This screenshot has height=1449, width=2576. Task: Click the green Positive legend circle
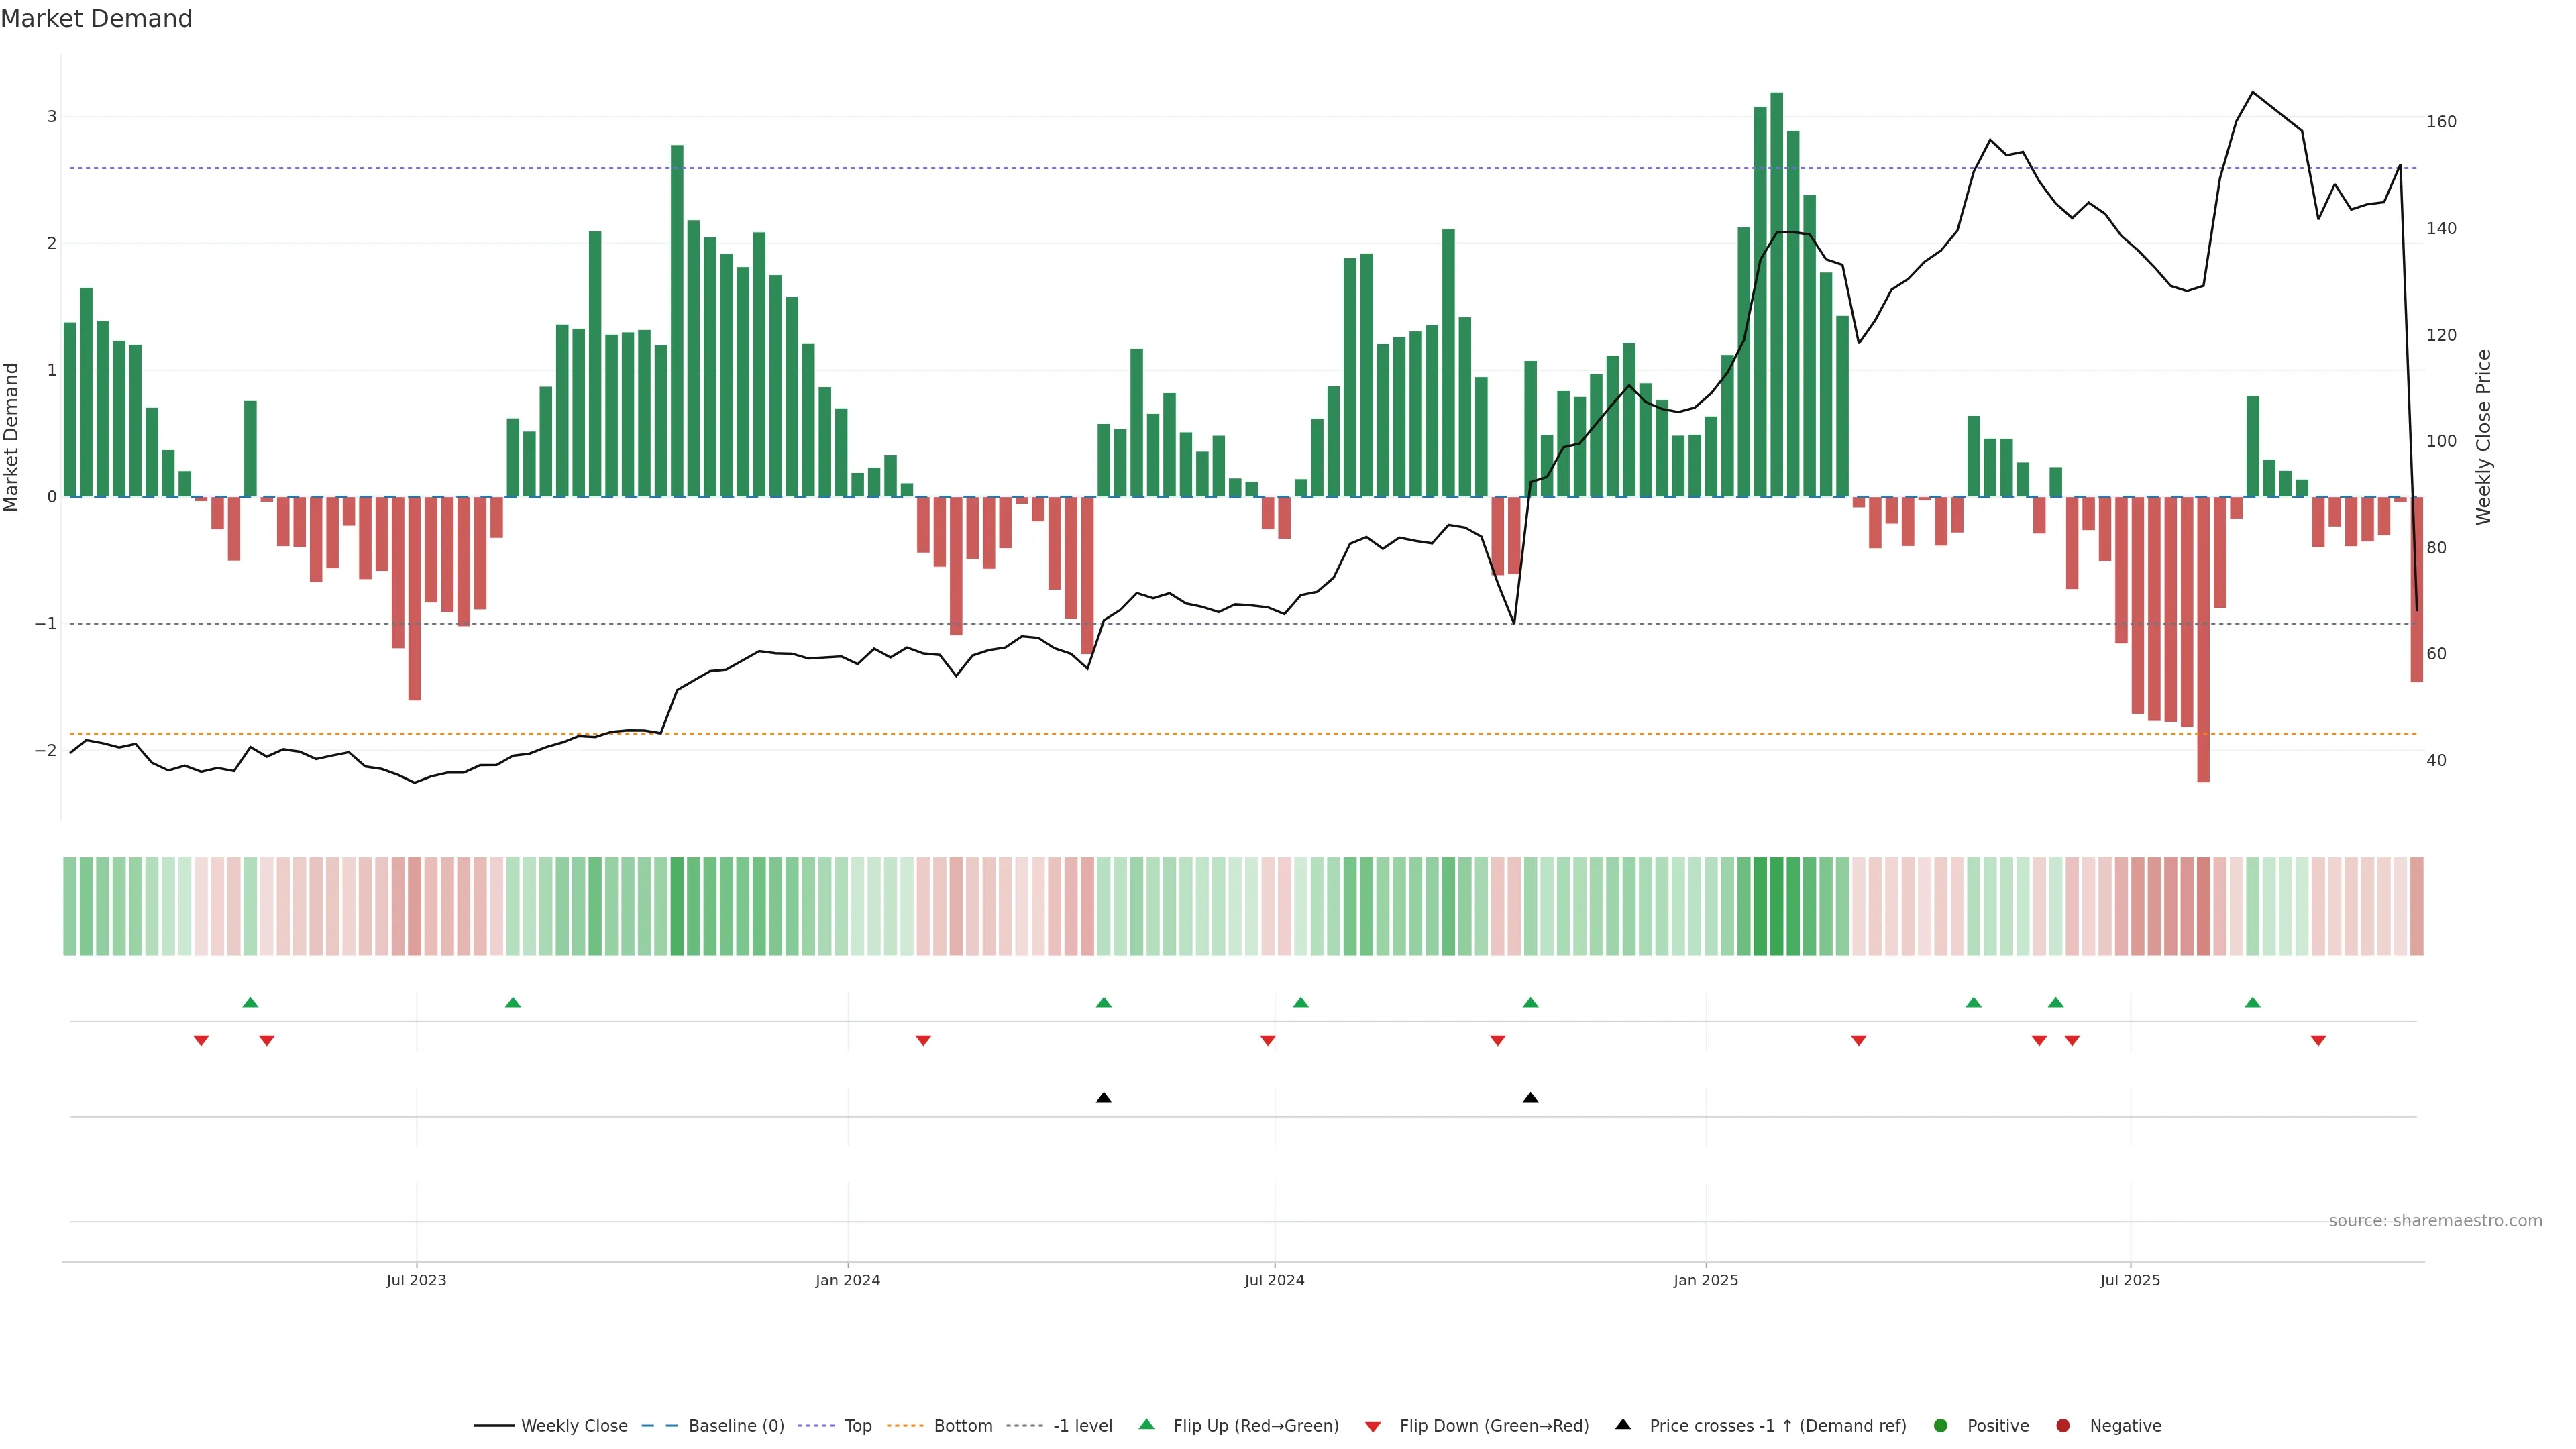[1941, 1426]
